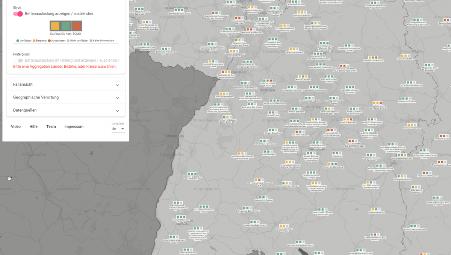Expand the Geographische Verortung panel
451x255 pixels.
(66, 97)
